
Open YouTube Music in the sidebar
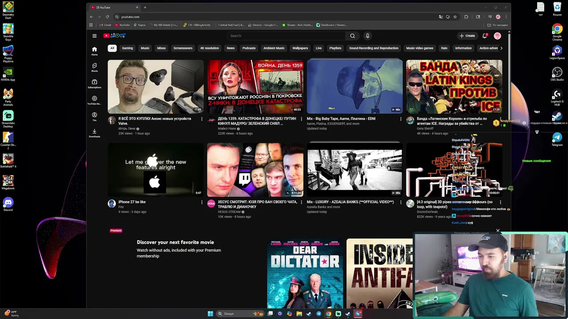tap(94, 100)
